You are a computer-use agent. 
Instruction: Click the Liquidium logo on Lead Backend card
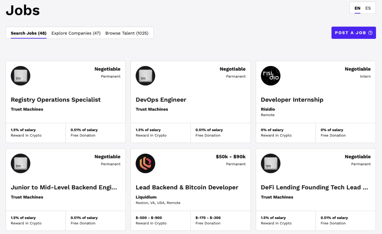(145, 163)
